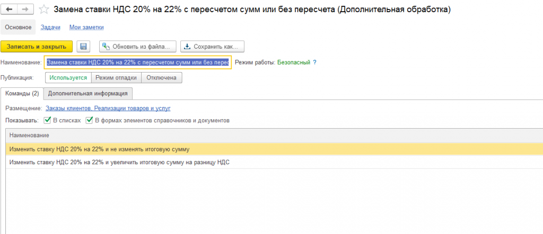Screen dimensions: 543x234
Task: Click 'Сохранить как...' button
Action: click(x=212, y=47)
